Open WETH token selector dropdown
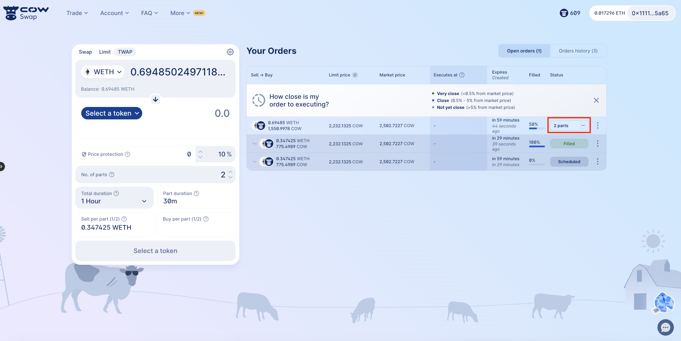The height and width of the screenshot is (341, 681). [x=103, y=72]
